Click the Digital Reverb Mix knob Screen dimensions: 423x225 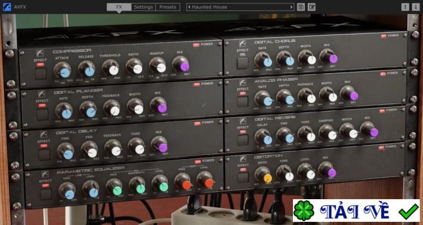[x=369, y=130]
